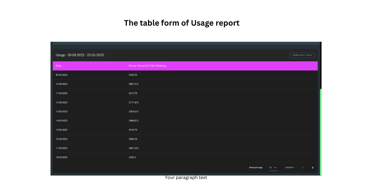372x186 pixels.
Task: Click the Power House-I/C KWh Reading header
Action: (x=147, y=66)
